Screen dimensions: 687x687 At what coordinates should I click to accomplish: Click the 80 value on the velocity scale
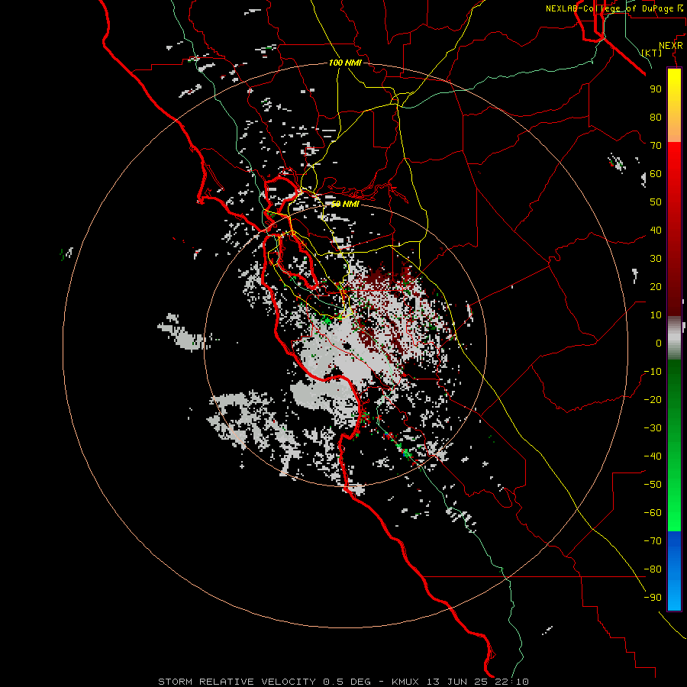click(x=656, y=118)
